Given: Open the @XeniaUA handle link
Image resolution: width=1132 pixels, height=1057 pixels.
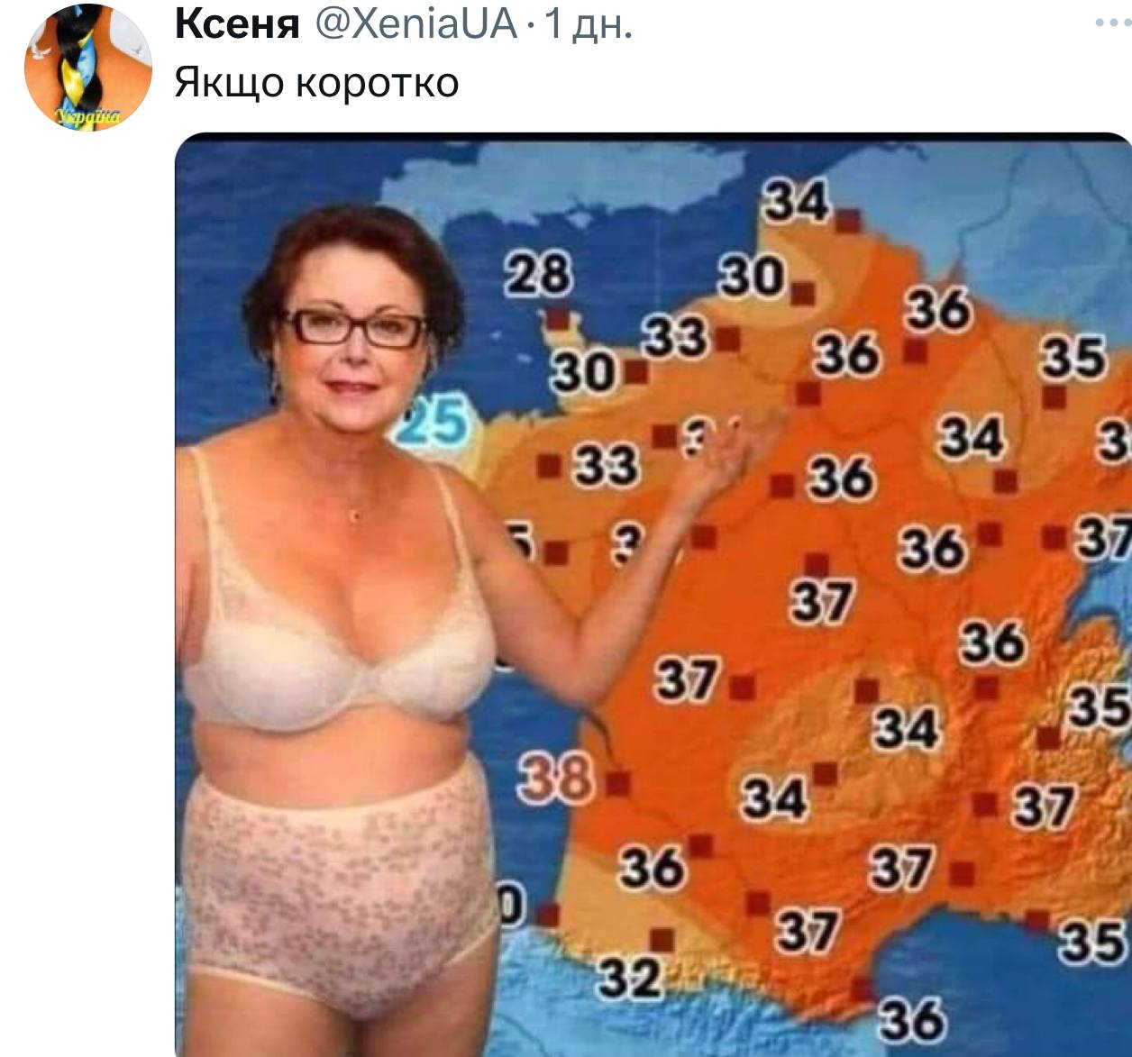Looking at the screenshot, I should (415, 24).
